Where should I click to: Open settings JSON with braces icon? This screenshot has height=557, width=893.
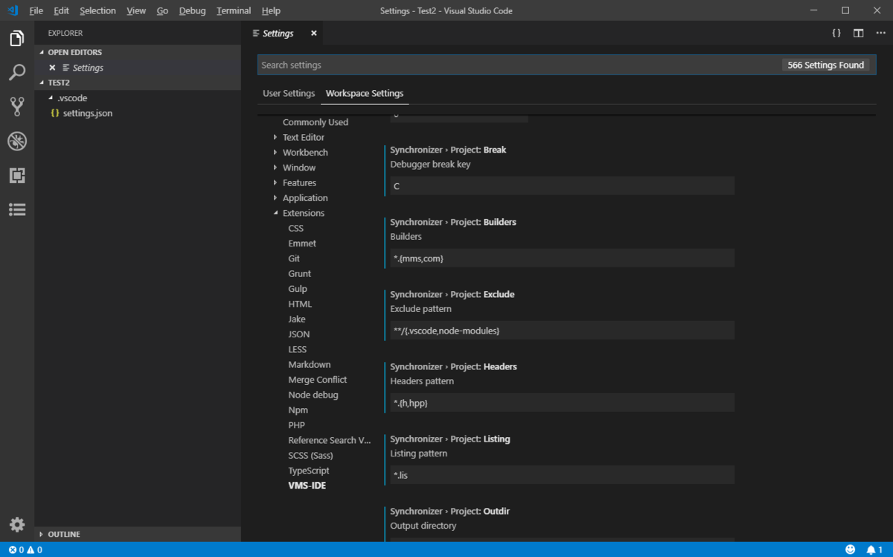836,34
